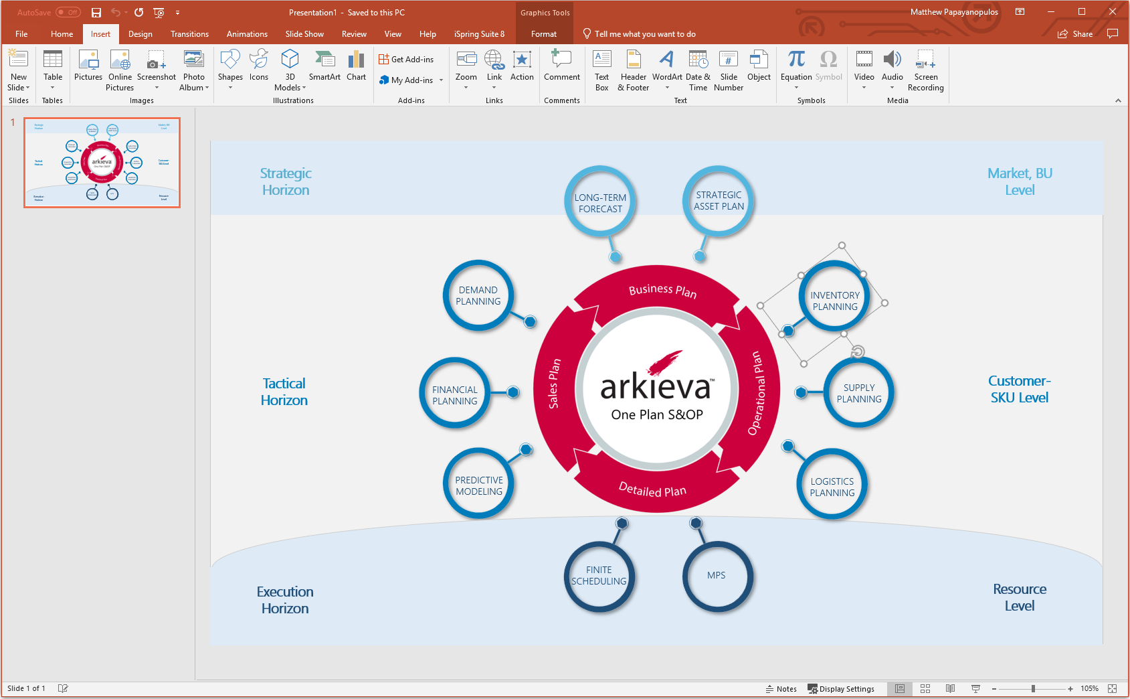Switch to Slide Sorter view
Viewport: 1130px width, 699px height.
tap(925, 688)
